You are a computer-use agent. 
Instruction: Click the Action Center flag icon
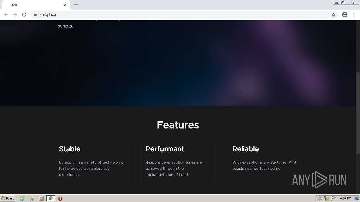coord(333,198)
